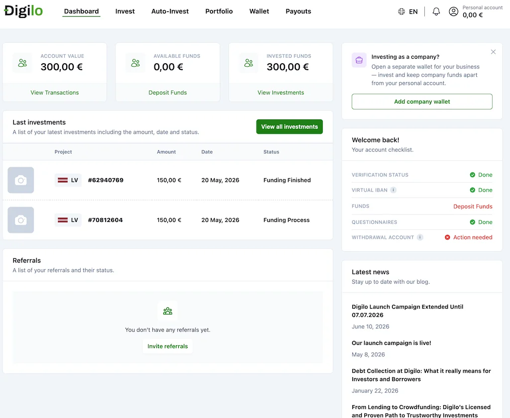Click the 150,00 € amount for #62940769
The height and width of the screenshot is (418, 510).
coord(169,180)
